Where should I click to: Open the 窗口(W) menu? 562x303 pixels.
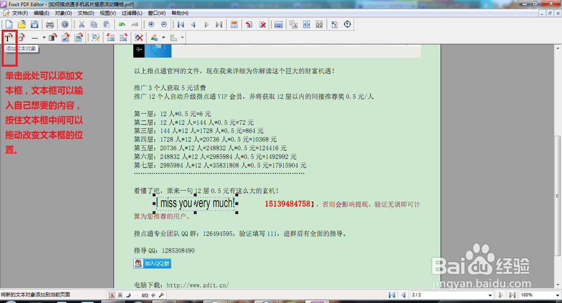157,13
